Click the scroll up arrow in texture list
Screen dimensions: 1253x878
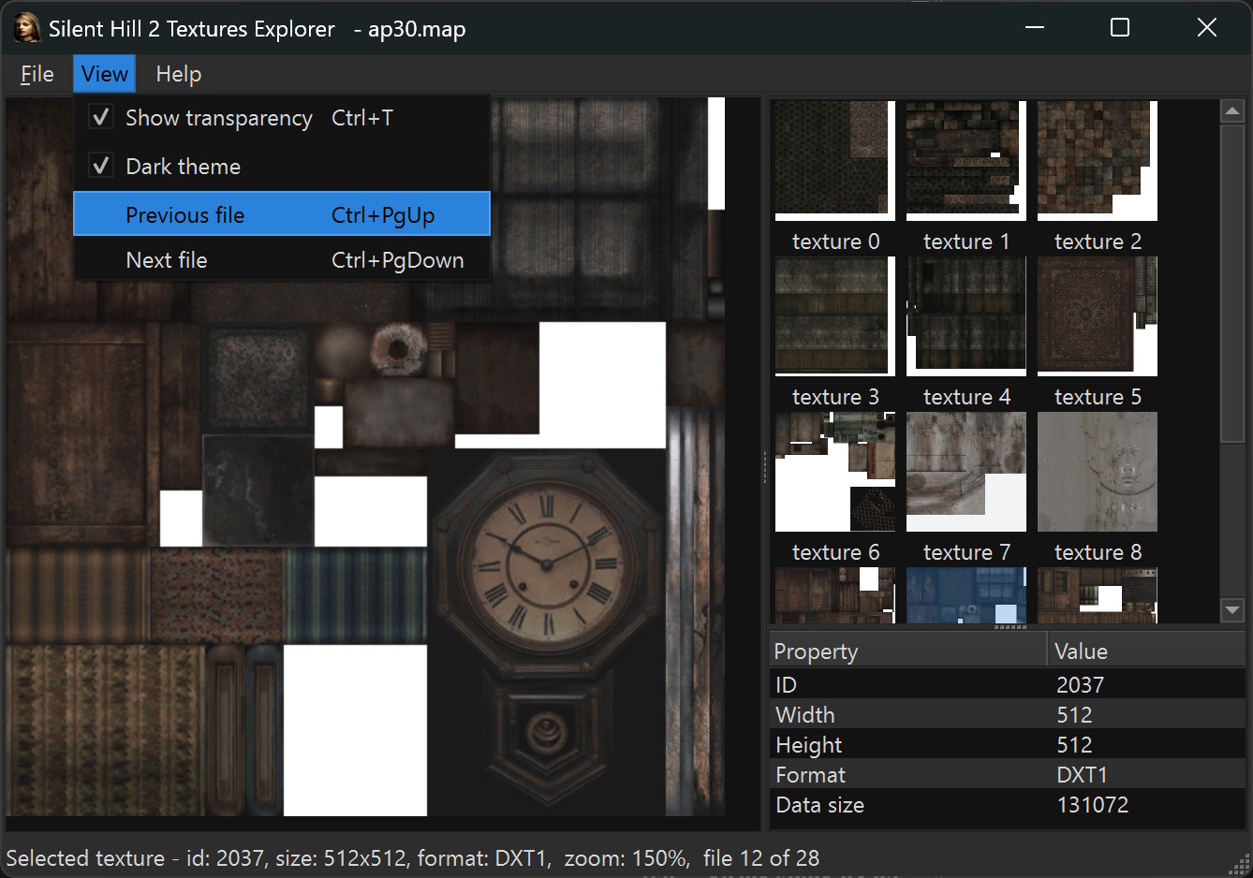point(1232,111)
